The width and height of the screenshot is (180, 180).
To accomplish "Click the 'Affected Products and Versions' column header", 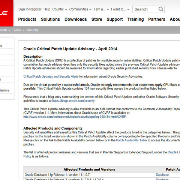I will coord(89,169).
